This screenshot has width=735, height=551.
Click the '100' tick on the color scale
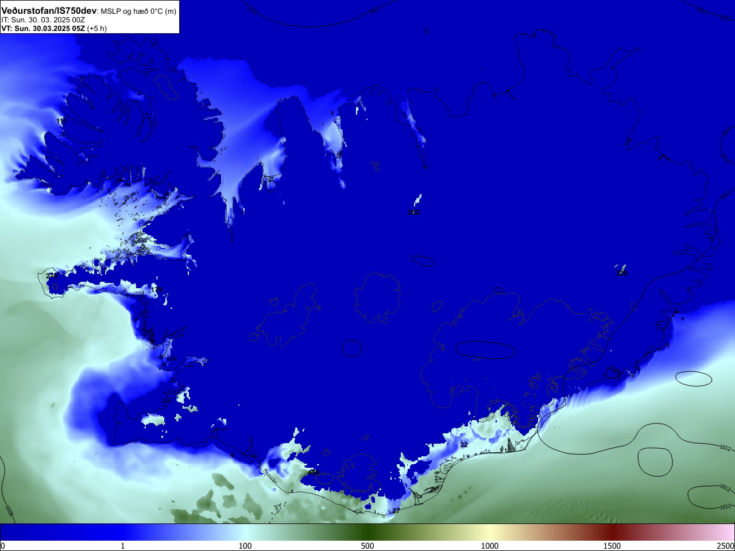[245, 546]
